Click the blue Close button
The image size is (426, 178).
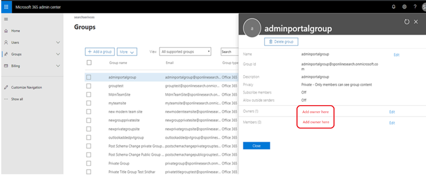[256, 146]
